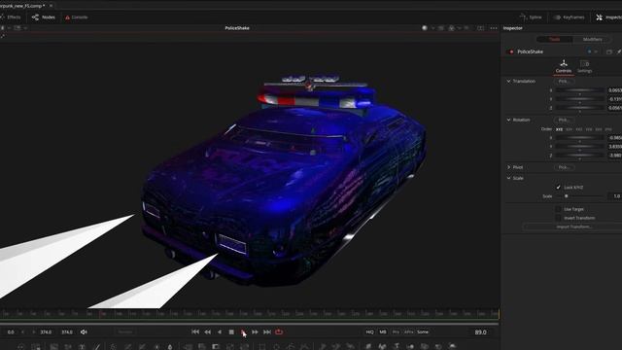The image size is (622, 350).
Task: Click the PoliceShake pin icon
Action: [x=618, y=52]
